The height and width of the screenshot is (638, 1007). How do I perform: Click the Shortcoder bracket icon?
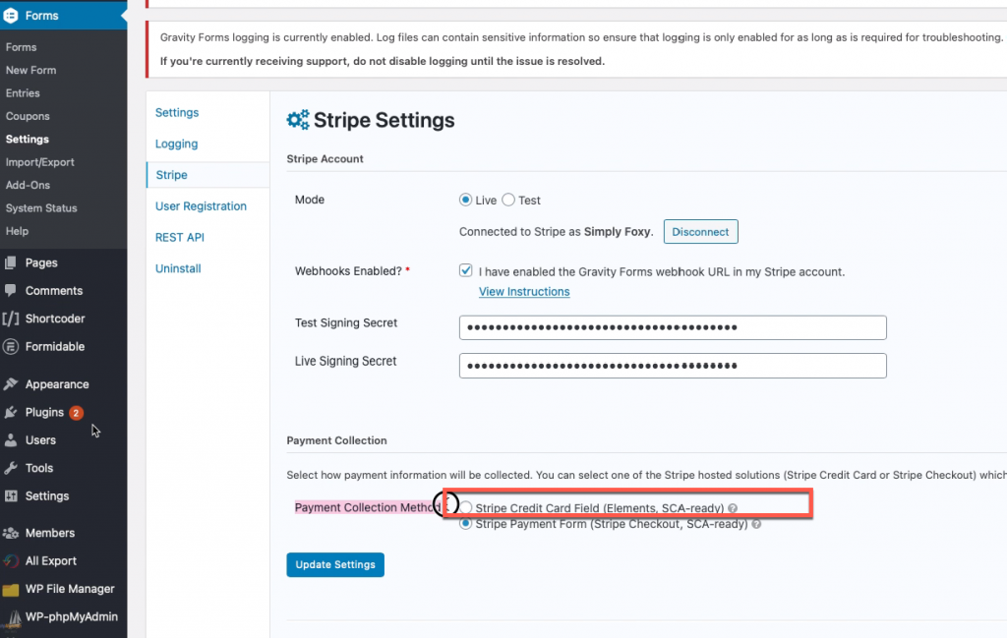(10, 319)
